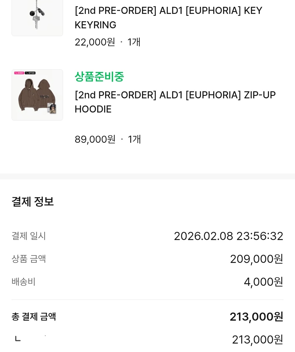Tap the 상품 금액 label

click(x=29, y=259)
